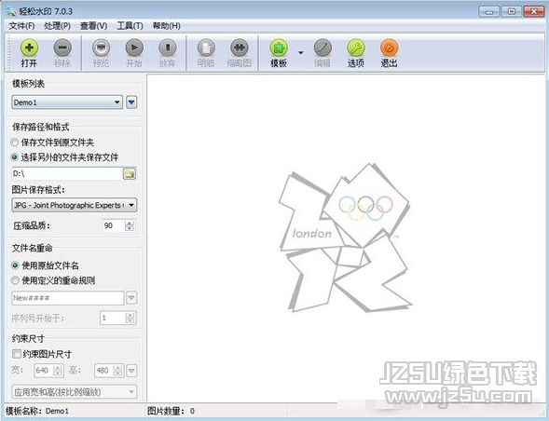Click the green Template (模板) icon

point(279,48)
